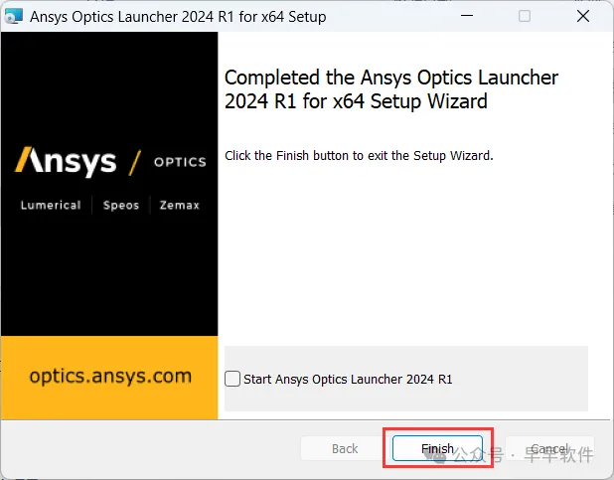
Task: Click the Ansys Optics logo
Action: (x=110, y=161)
